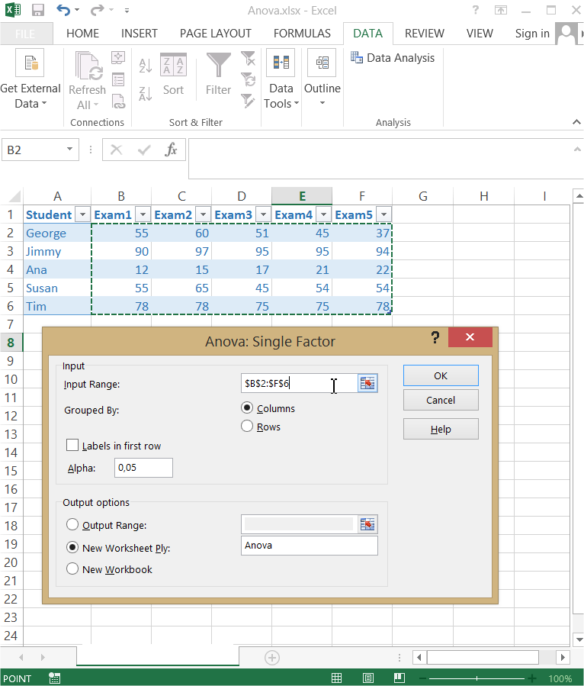Click Sort Z to A icon
Screen dimensions: 584x686
(145, 94)
